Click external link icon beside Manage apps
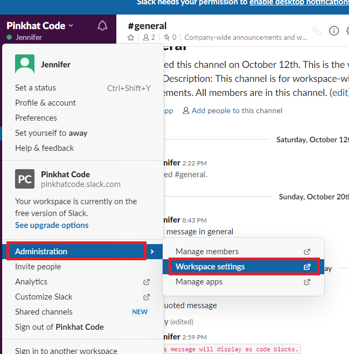The image size is (349, 354). [x=307, y=282]
